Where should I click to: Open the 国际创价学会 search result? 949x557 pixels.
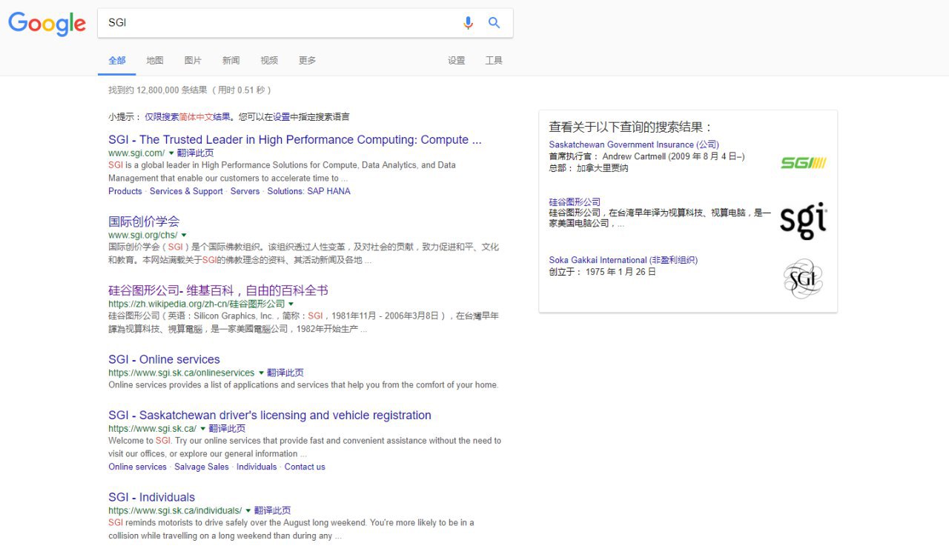coord(144,221)
